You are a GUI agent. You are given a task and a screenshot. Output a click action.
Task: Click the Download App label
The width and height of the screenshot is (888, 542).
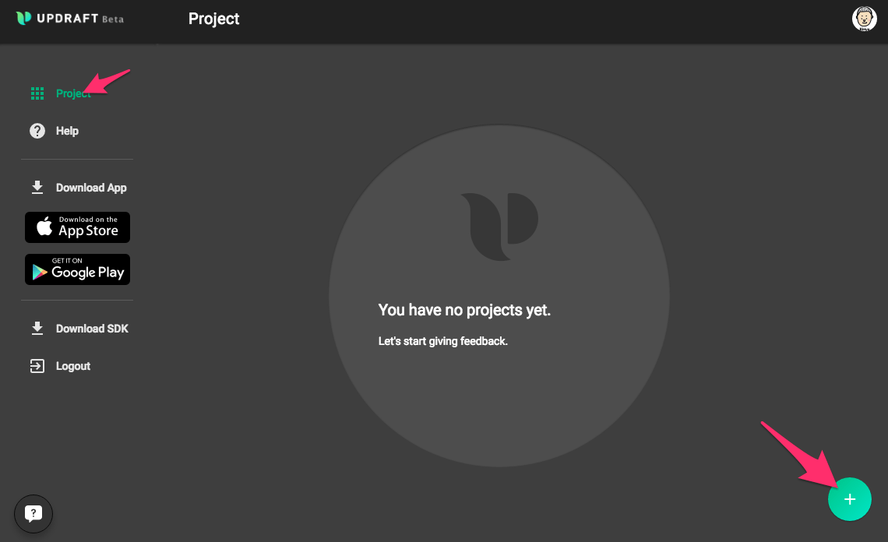pyautogui.click(x=91, y=187)
